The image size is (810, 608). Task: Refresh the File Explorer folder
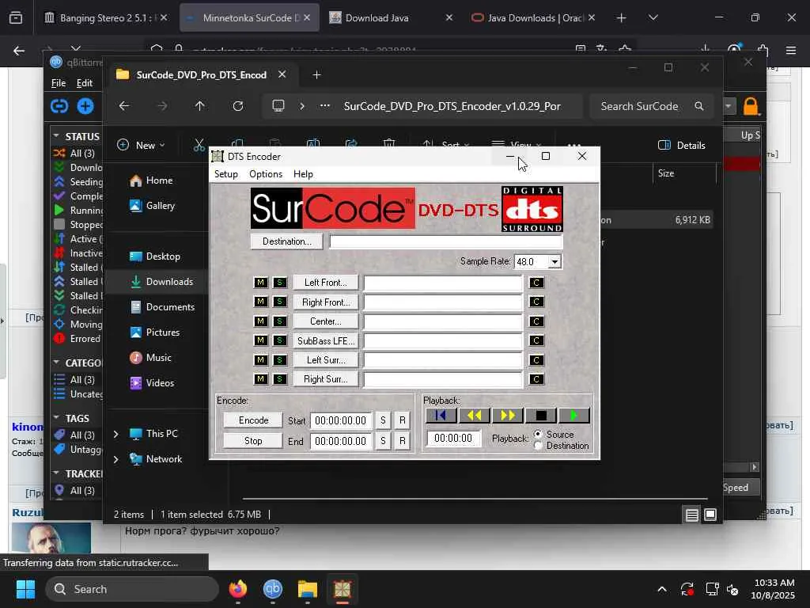(237, 106)
